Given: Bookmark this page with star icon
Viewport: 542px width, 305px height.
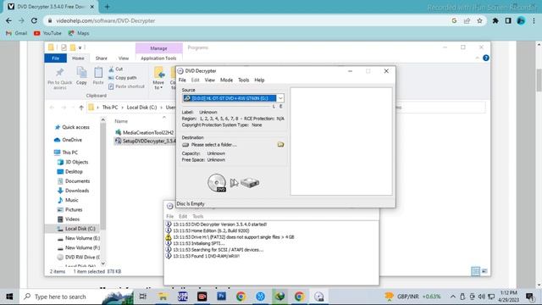Looking at the screenshot, I should point(479,20).
